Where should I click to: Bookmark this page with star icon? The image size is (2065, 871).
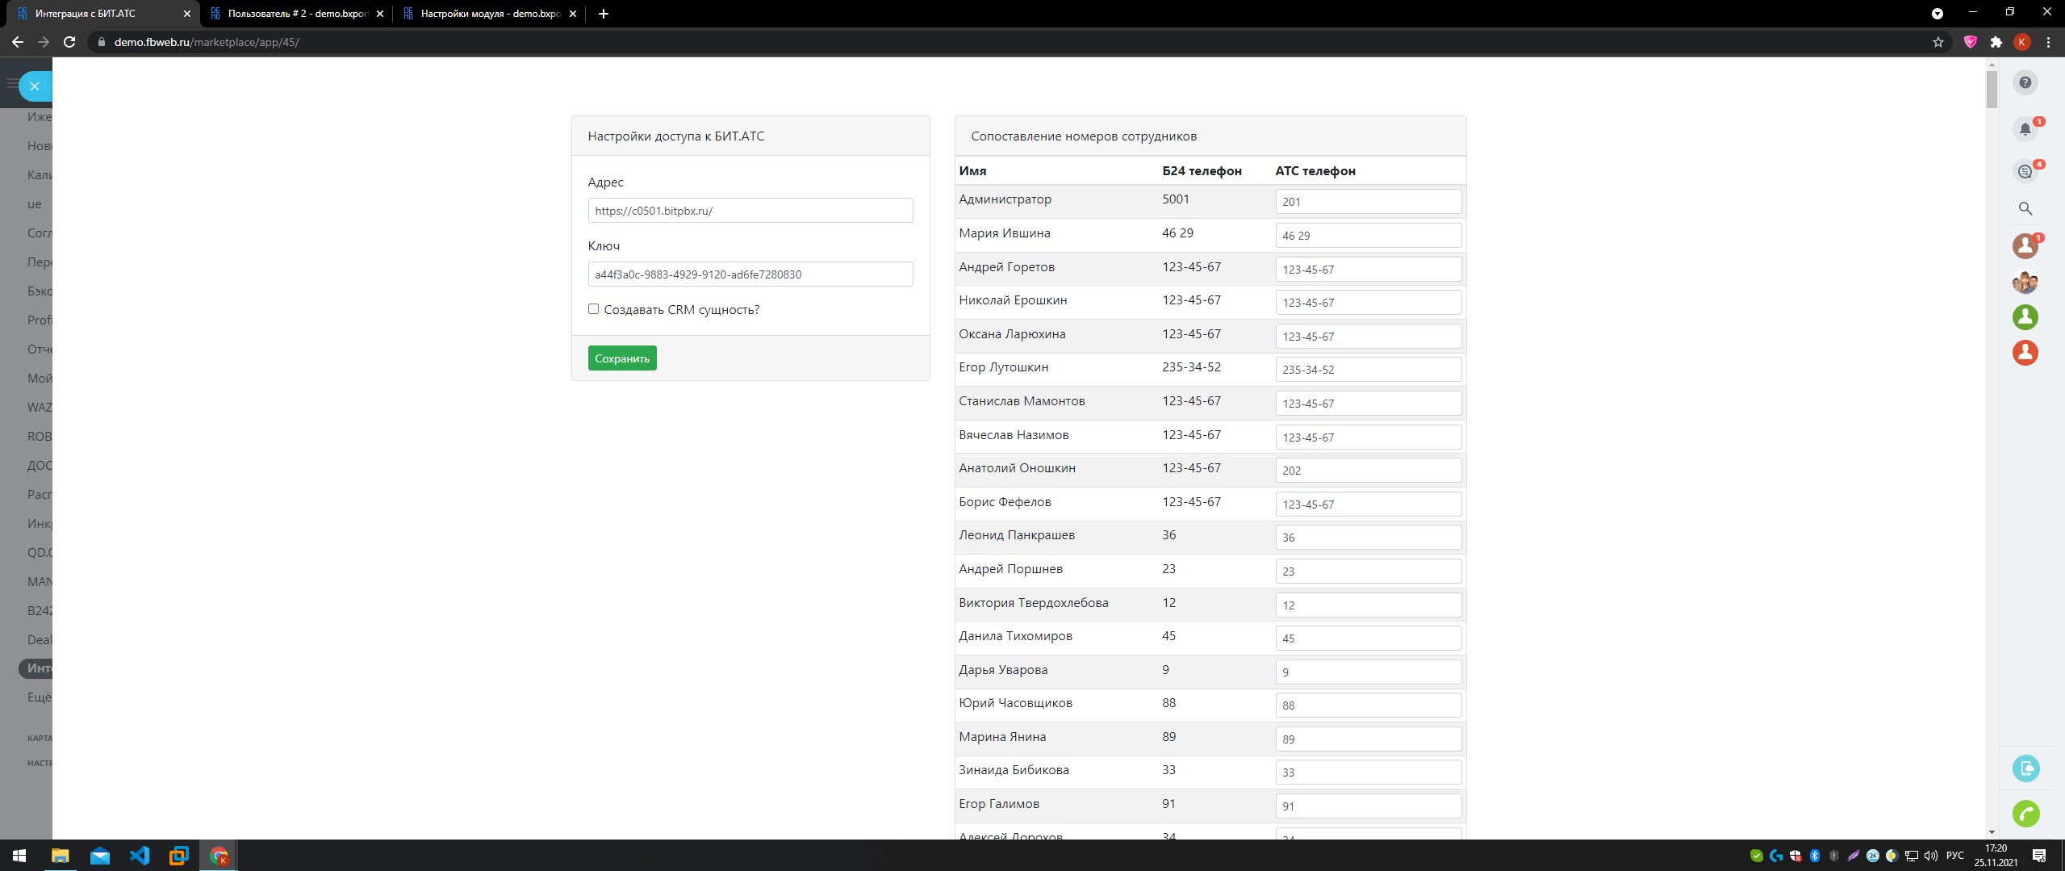tap(1938, 42)
